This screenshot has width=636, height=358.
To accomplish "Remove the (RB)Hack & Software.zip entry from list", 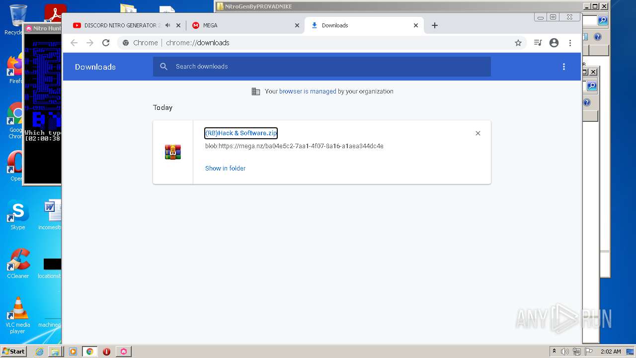I will pyautogui.click(x=478, y=133).
